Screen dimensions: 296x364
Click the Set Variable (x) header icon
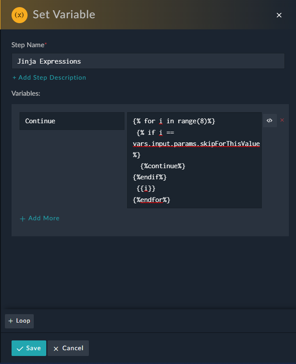point(19,15)
